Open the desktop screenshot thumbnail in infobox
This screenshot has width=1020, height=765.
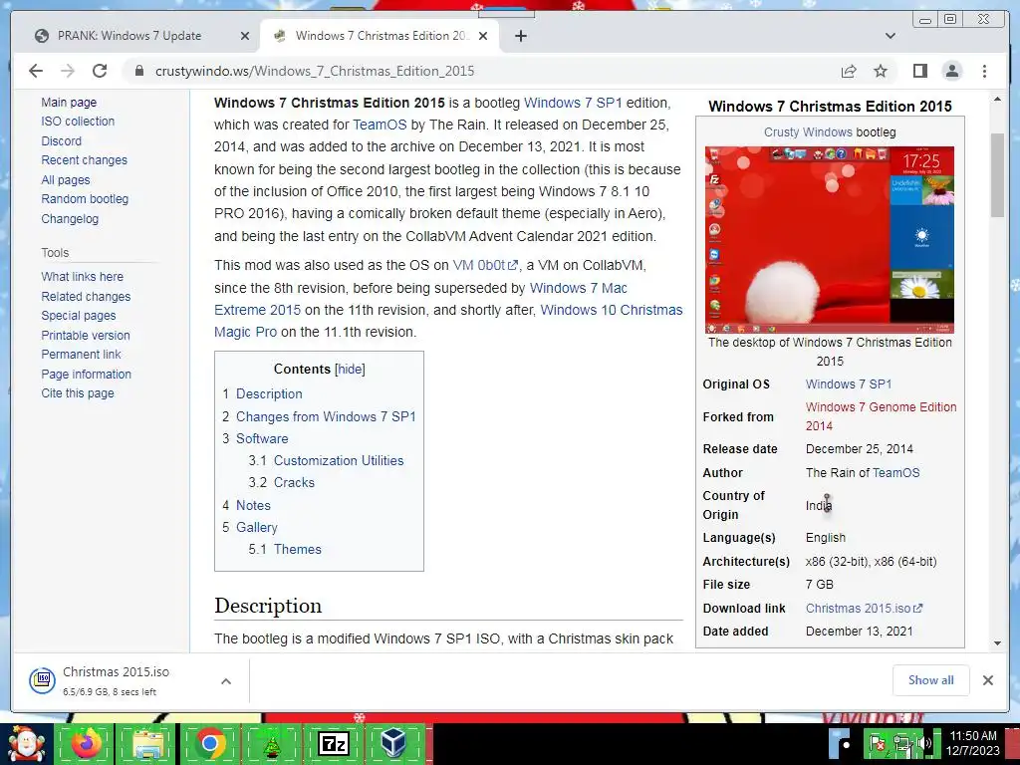click(x=830, y=240)
